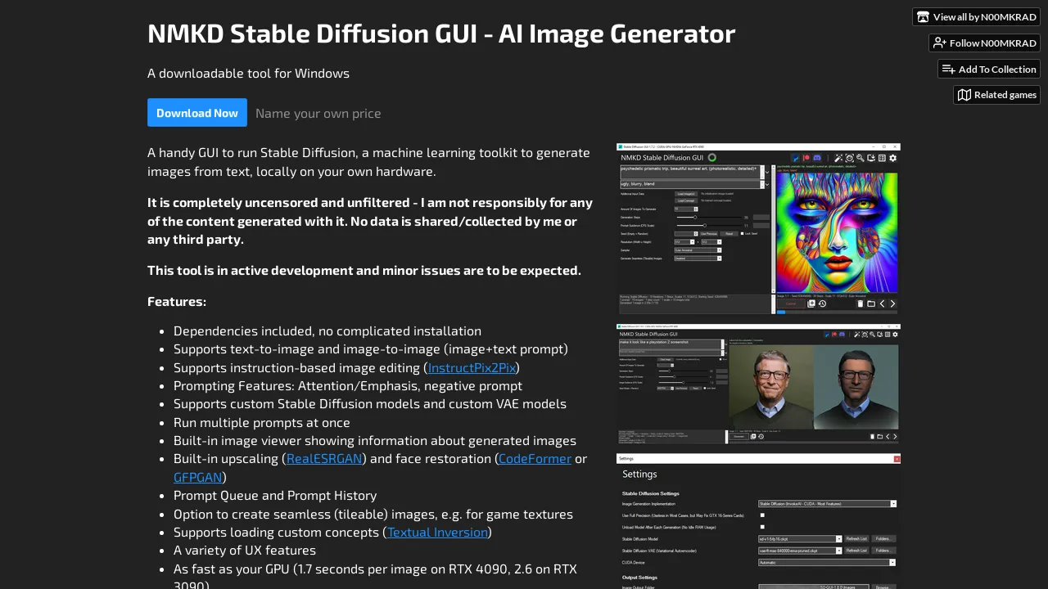Open the InstructPix2Pix link

tap(472, 367)
